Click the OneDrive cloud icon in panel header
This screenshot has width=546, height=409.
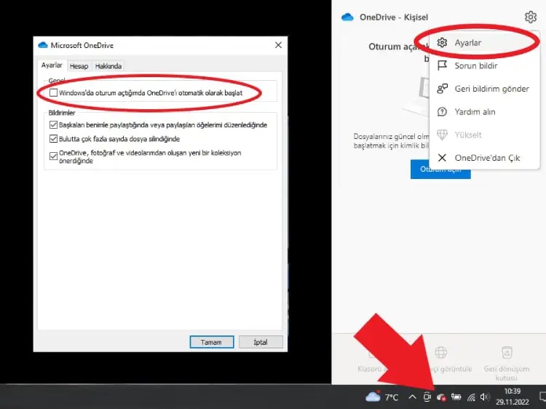click(x=347, y=17)
